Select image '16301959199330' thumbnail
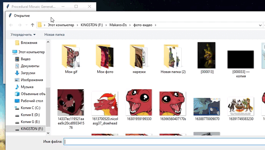 click(139, 102)
